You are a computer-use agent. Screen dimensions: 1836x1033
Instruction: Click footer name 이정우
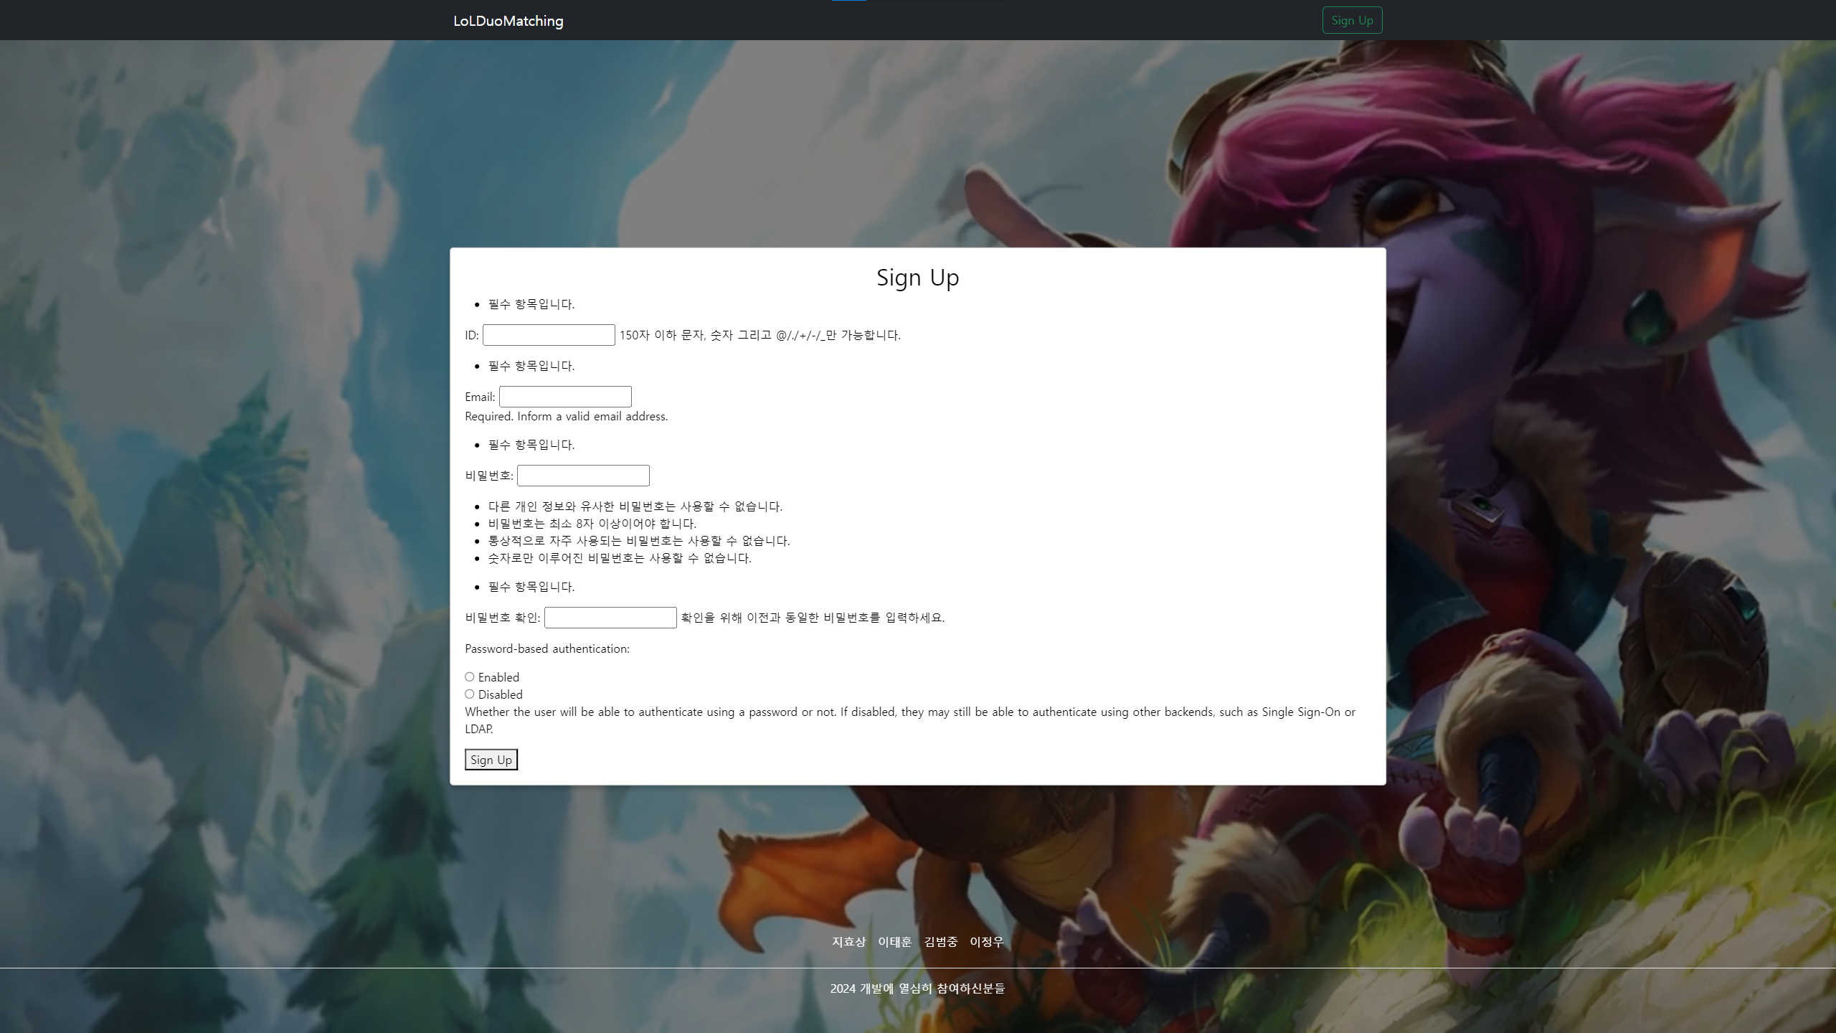(987, 942)
